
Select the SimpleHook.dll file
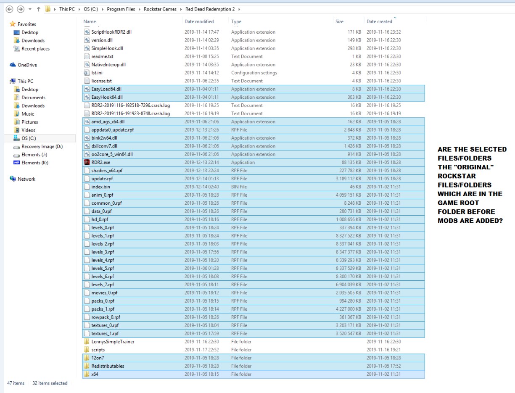[x=254, y=48]
